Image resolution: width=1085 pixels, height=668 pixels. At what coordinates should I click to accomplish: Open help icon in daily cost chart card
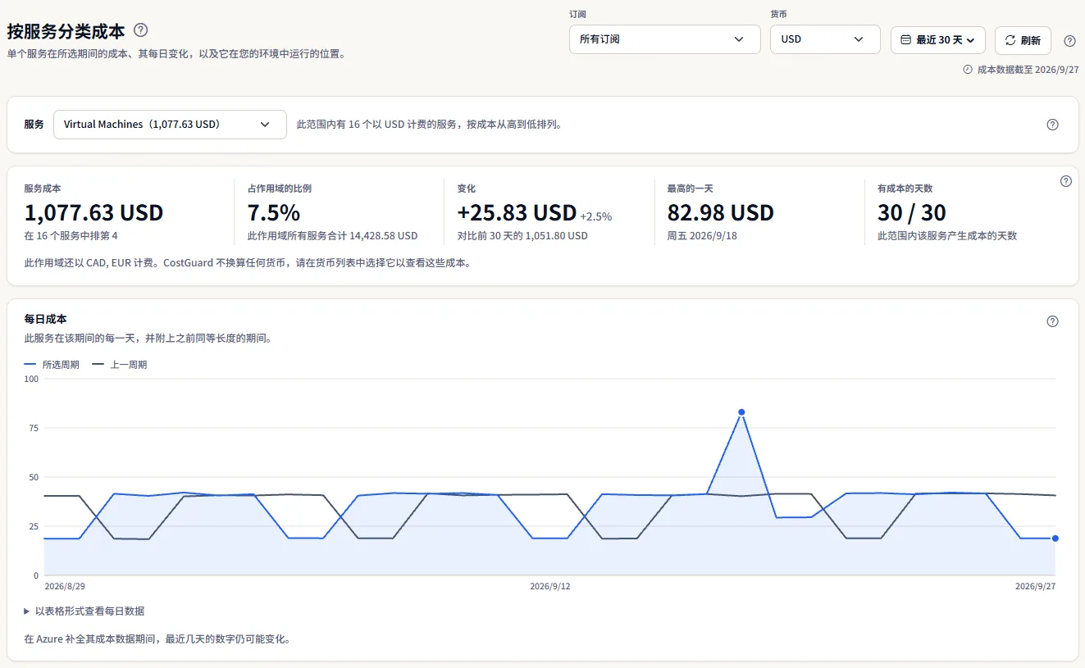click(x=1053, y=321)
